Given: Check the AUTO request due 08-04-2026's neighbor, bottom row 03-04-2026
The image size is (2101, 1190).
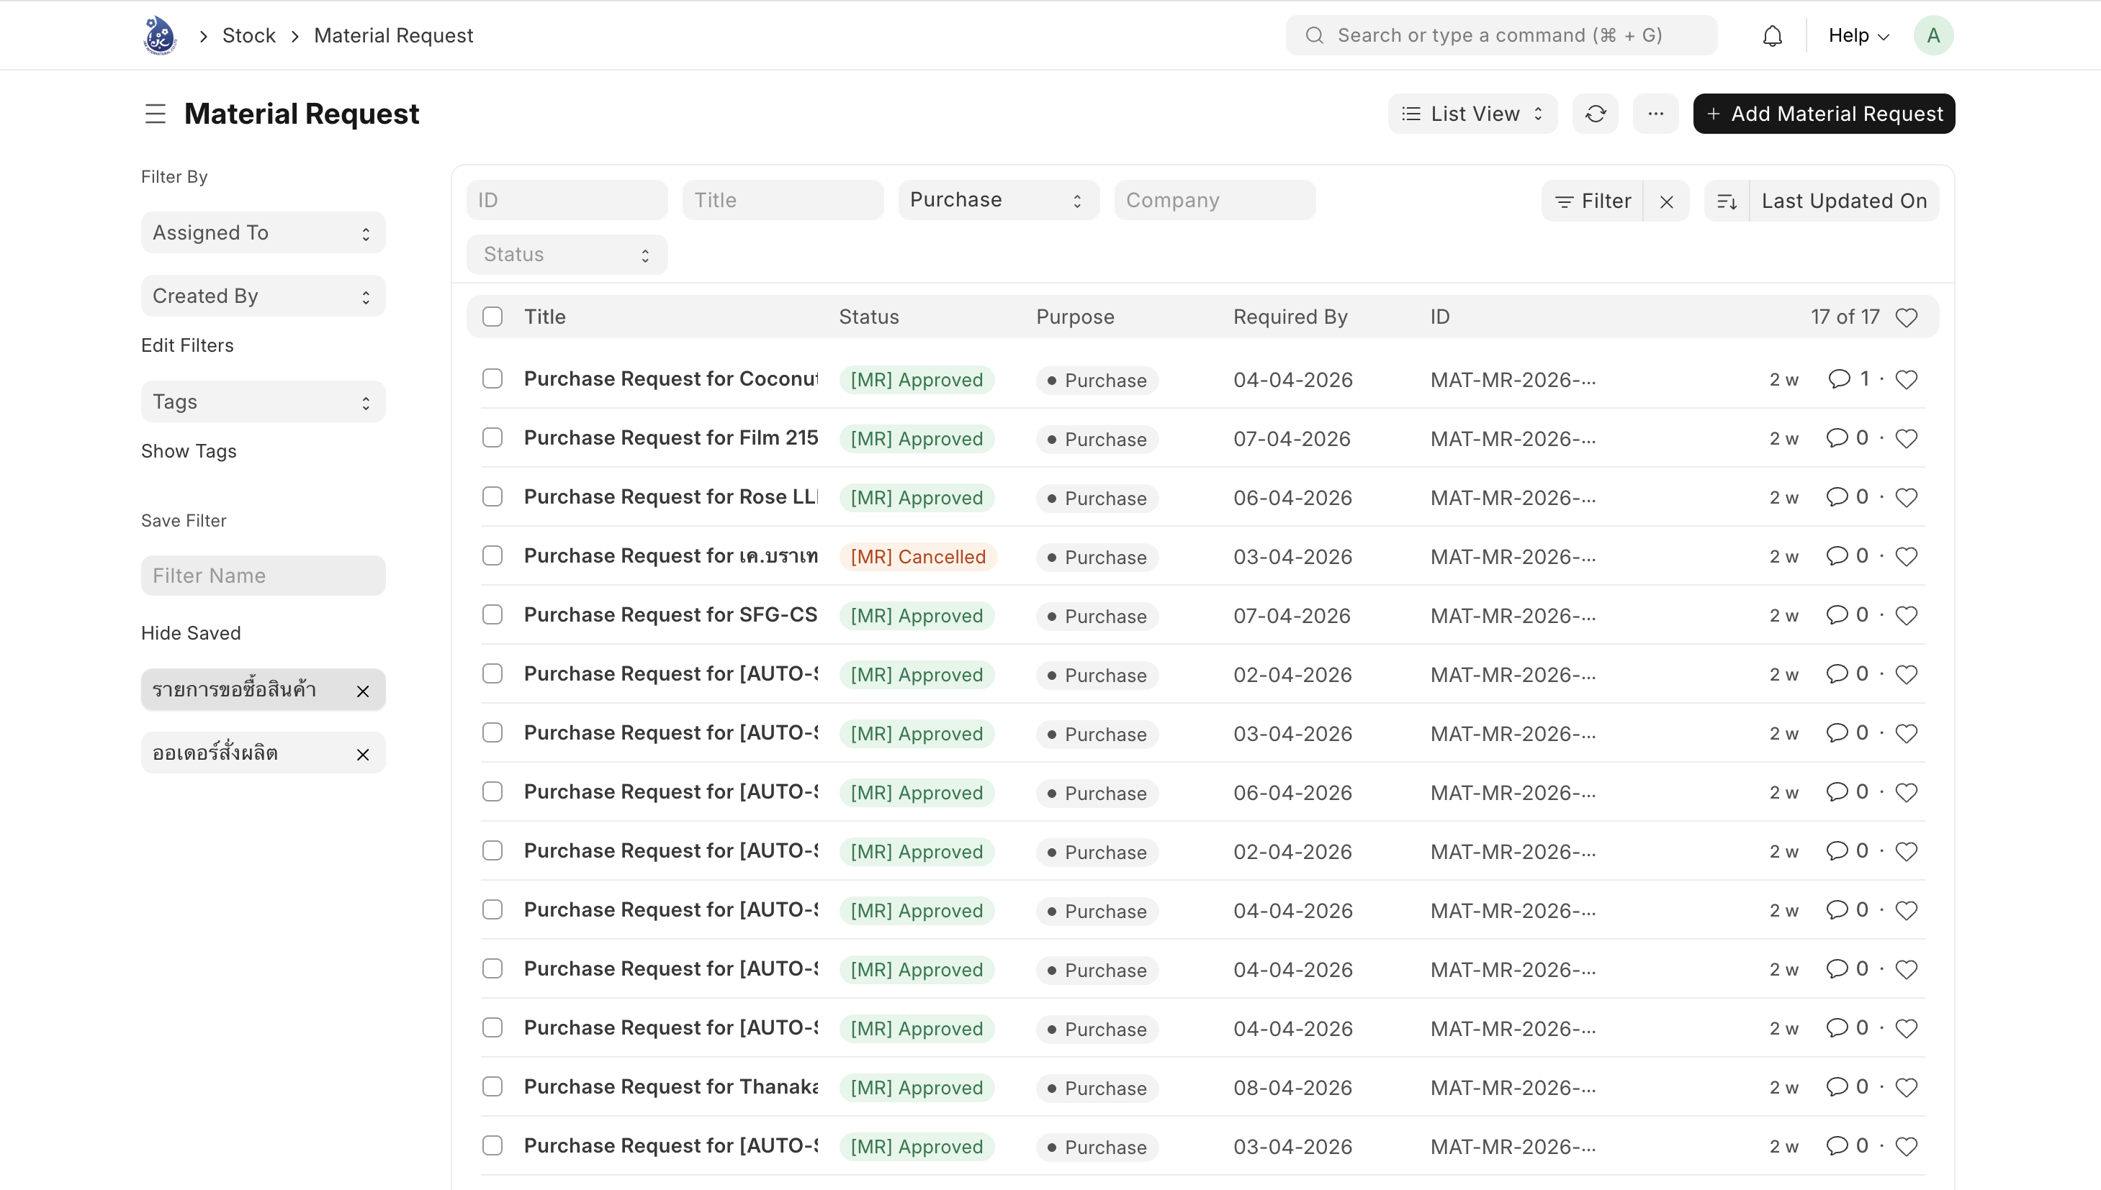Looking at the screenshot, I should tap(492, 1145).
